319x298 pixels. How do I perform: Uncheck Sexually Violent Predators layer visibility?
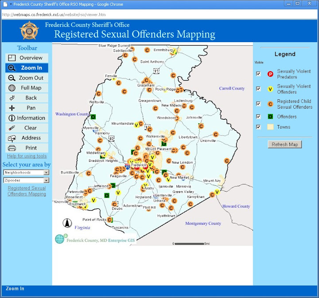(258, 74)
